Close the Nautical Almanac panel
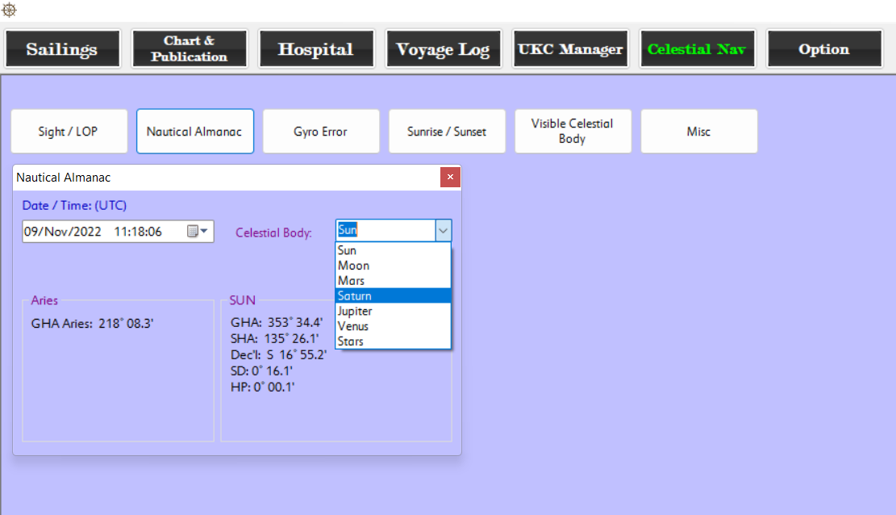This screenshot has height=515, width=896. point(450,177)
